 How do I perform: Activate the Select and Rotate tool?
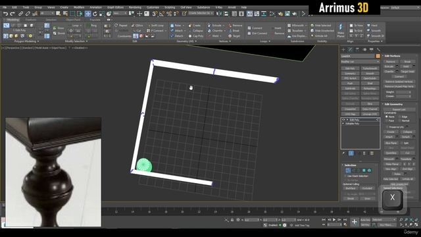click(95, 14)
